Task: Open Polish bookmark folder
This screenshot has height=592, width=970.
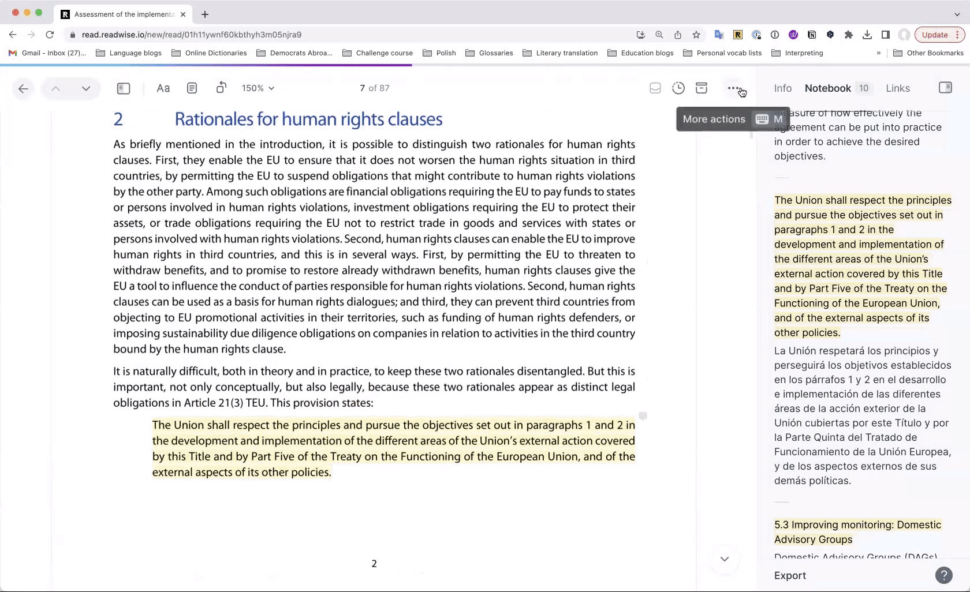Action: tap(439, 53)
